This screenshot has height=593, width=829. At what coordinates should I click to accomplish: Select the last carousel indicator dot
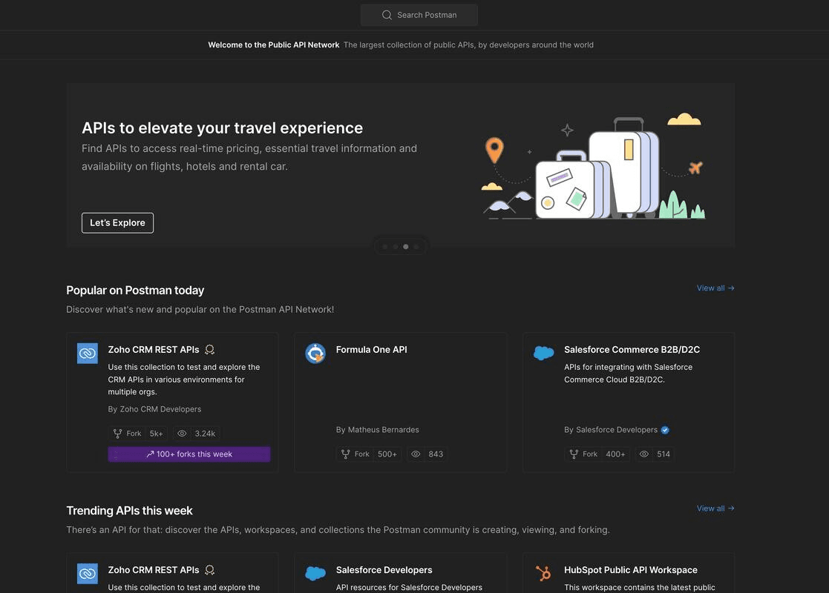(415, 245)
